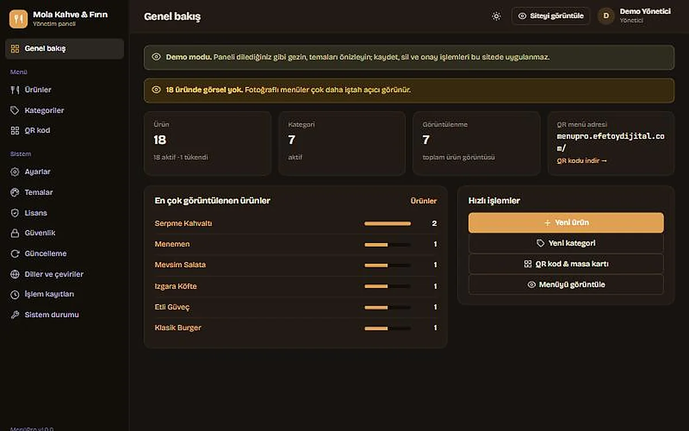The height and width of the screenshot is (431, 689).
Task: Click the Görüntülenme stat card
Action: click(477, 143)
